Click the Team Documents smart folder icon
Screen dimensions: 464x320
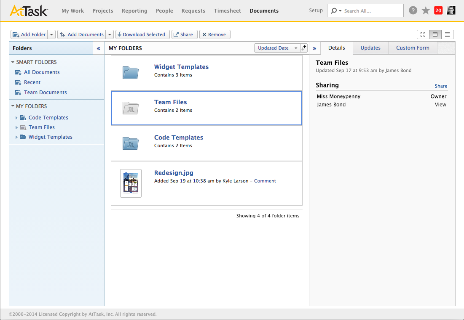point(19,93)
